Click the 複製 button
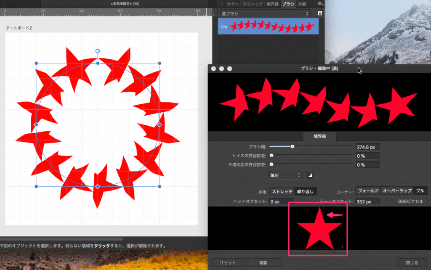This screenshot has height=270, width=431. 263,262
